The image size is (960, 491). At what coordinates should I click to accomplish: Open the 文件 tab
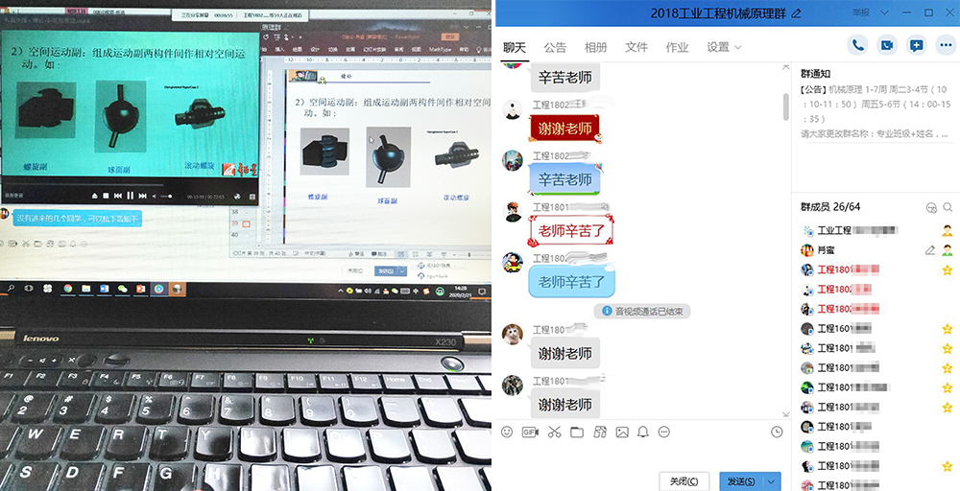636,47
